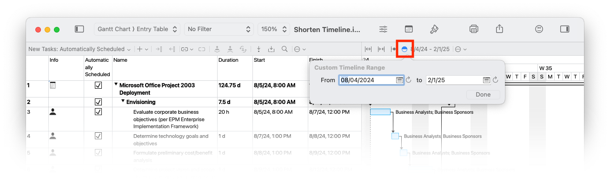Click the unassign resource person icon
Image resolution: width=610 pixels, height=182 pixels.
tap(230, 49)
